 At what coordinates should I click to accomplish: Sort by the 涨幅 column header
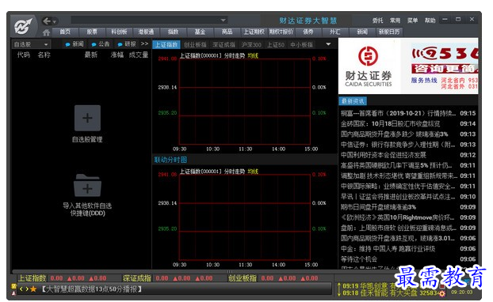117,55
